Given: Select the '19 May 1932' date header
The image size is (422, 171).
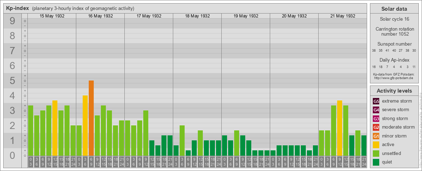Looking at the screenshot, I should click(246, 16).
